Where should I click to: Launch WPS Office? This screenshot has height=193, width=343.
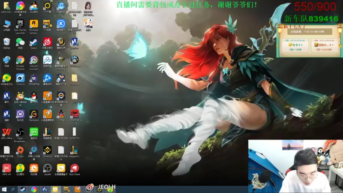[6, 134]
